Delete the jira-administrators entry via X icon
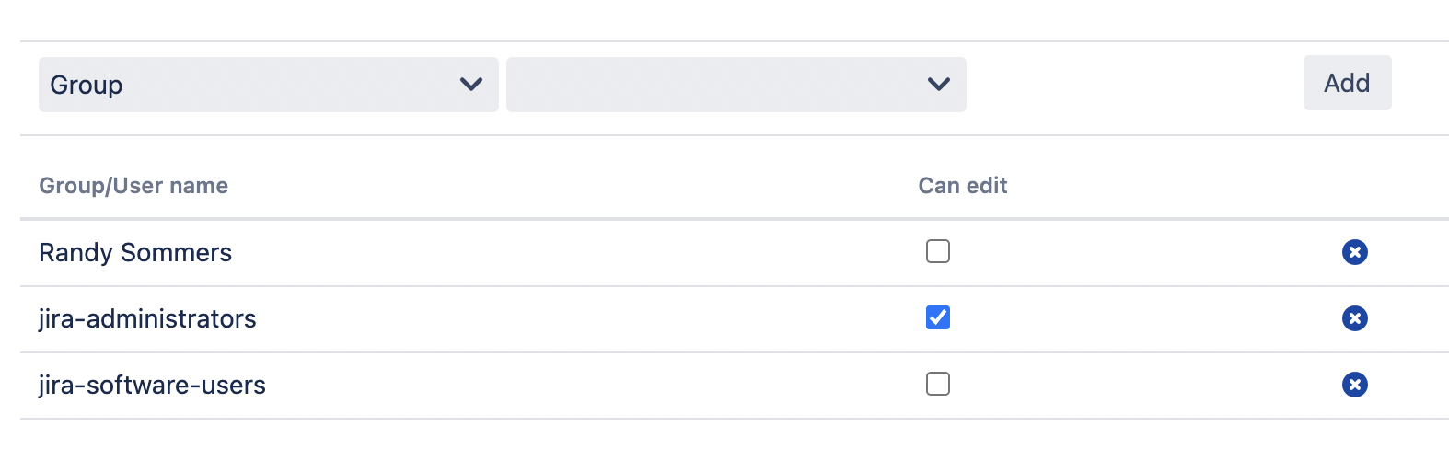Screen dimensions: 1449x449 click(1354, 318)
